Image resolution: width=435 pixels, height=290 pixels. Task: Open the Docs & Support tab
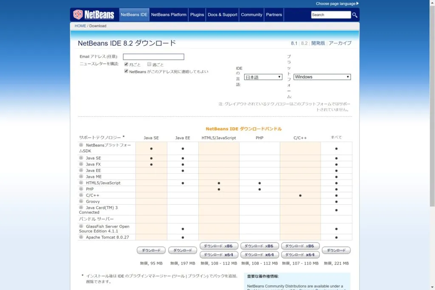[x=223, y=15]
